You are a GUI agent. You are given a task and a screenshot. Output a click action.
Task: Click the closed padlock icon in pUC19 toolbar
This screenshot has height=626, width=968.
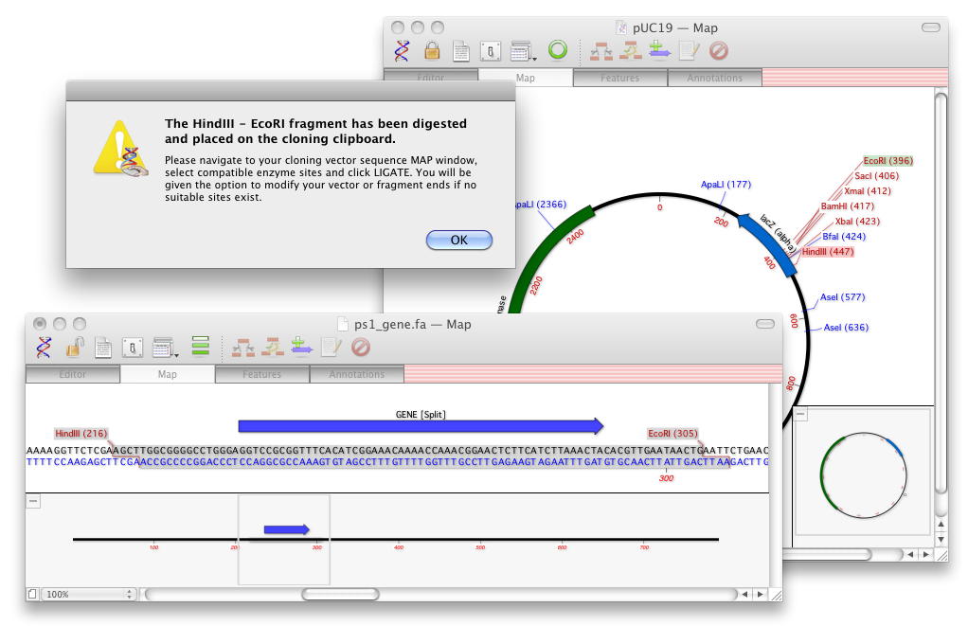(432, 50)
